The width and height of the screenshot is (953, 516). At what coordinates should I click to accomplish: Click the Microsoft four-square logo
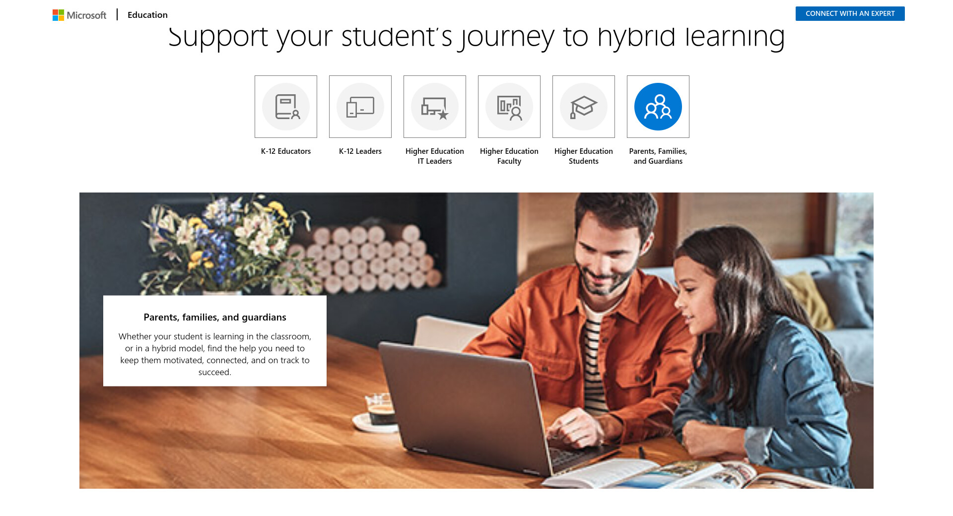58,15
